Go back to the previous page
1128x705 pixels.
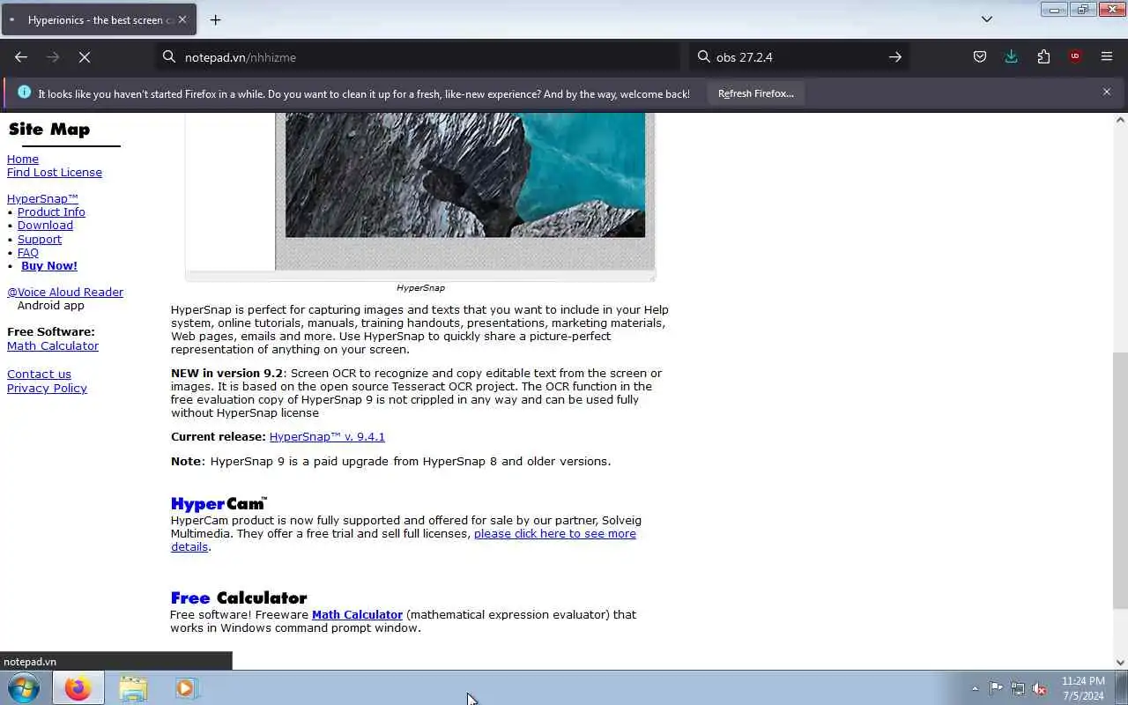pos(21,57)
